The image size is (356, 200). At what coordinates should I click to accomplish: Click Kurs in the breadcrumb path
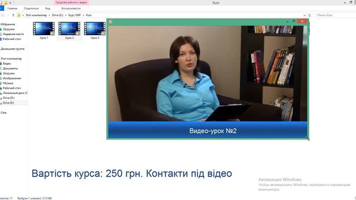coord(89,15)
